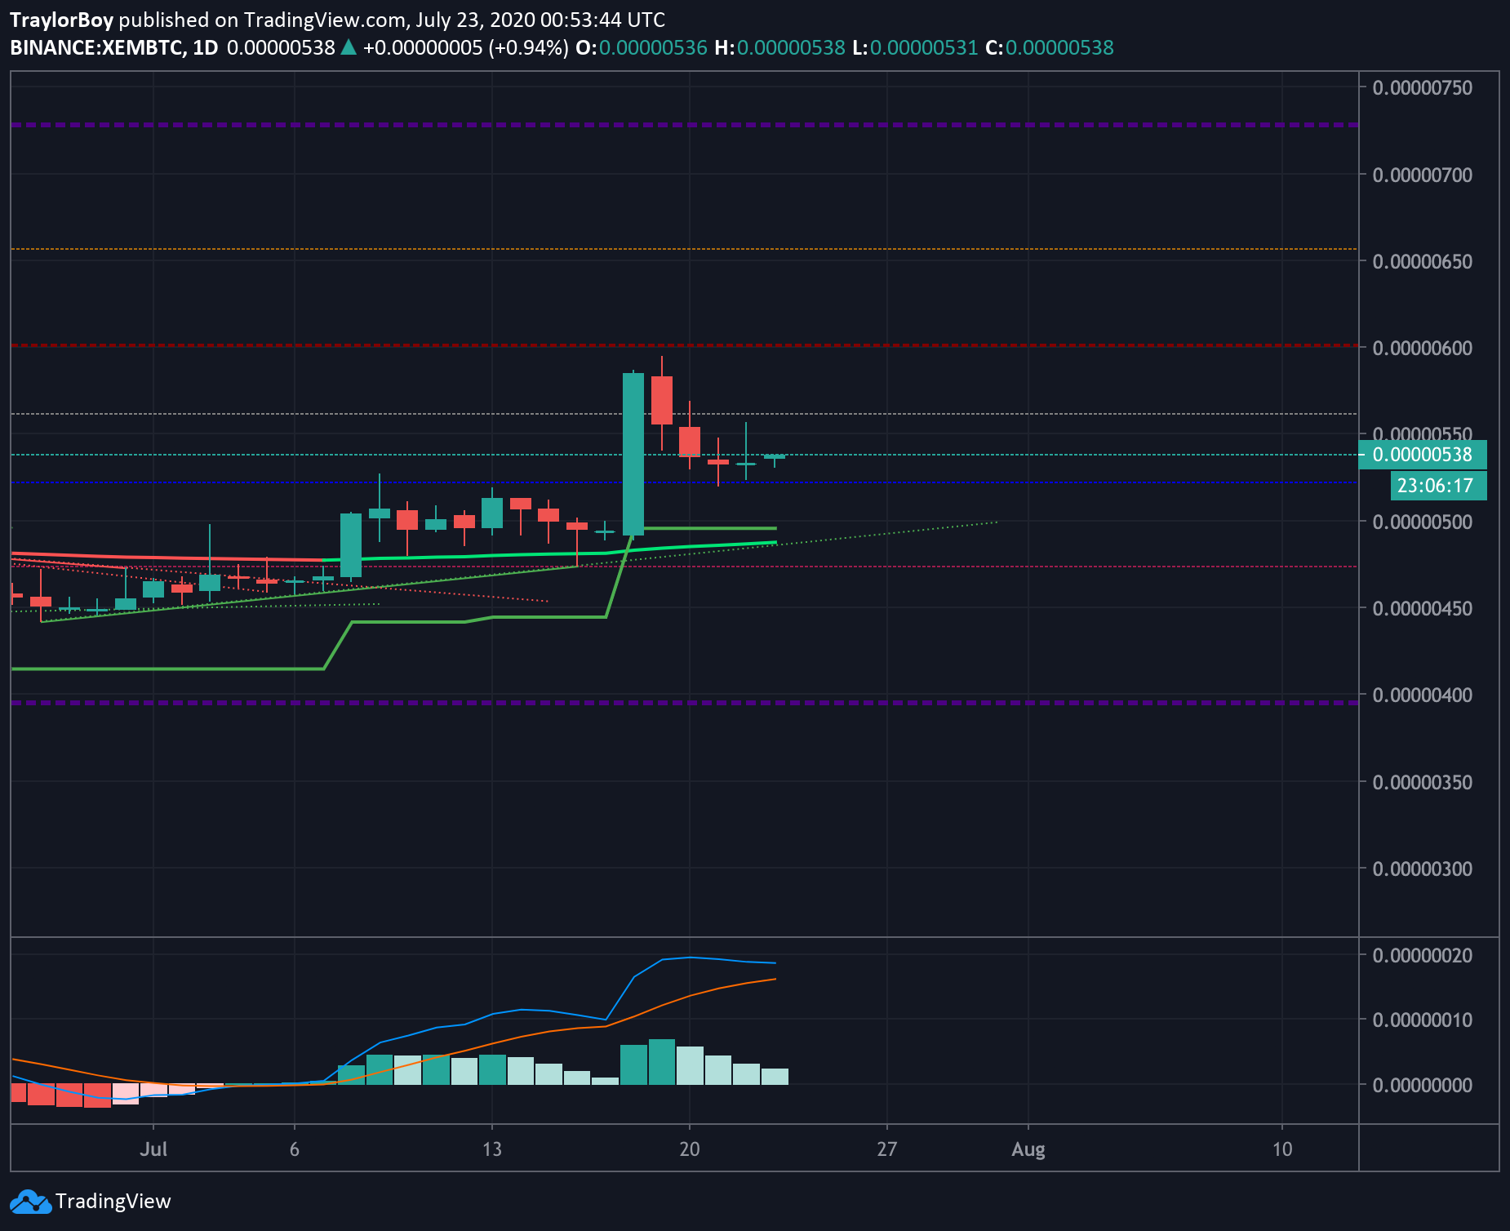Click the 0.00000400 price axis label
Screen dimensions: 1510x1231
[x=1423, y=695]
